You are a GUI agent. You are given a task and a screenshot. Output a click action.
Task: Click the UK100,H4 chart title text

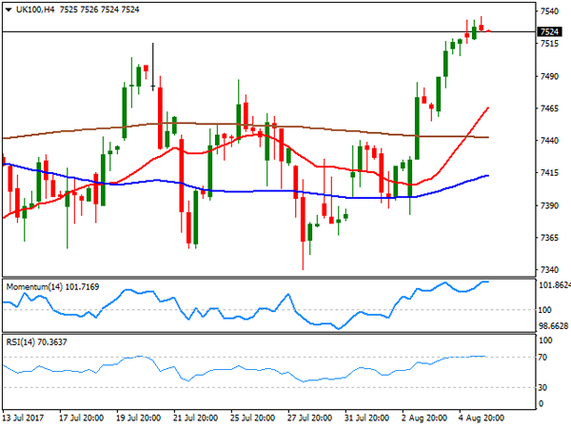click(35, 10)
